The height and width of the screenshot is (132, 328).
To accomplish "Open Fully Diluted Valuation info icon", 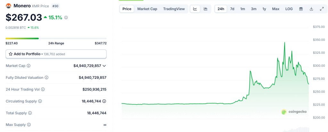I will [47, 77].
